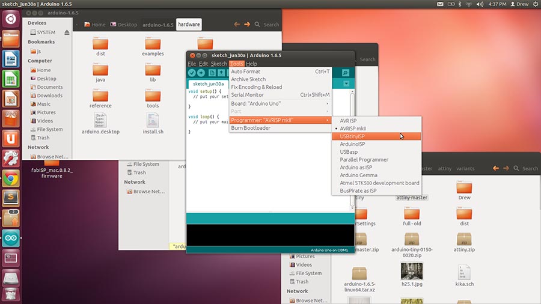This screenshot has height=304, width=541.
Task: Select the install.sh file
Action: 153,124
